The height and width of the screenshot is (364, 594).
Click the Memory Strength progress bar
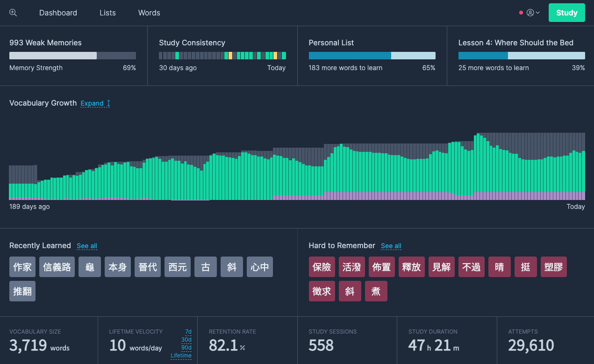click(x=72, y=56)
